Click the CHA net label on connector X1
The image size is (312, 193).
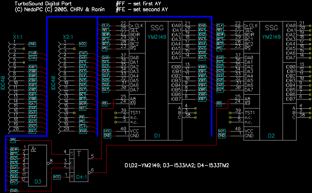pyautogui.click(x=32, y=58)
